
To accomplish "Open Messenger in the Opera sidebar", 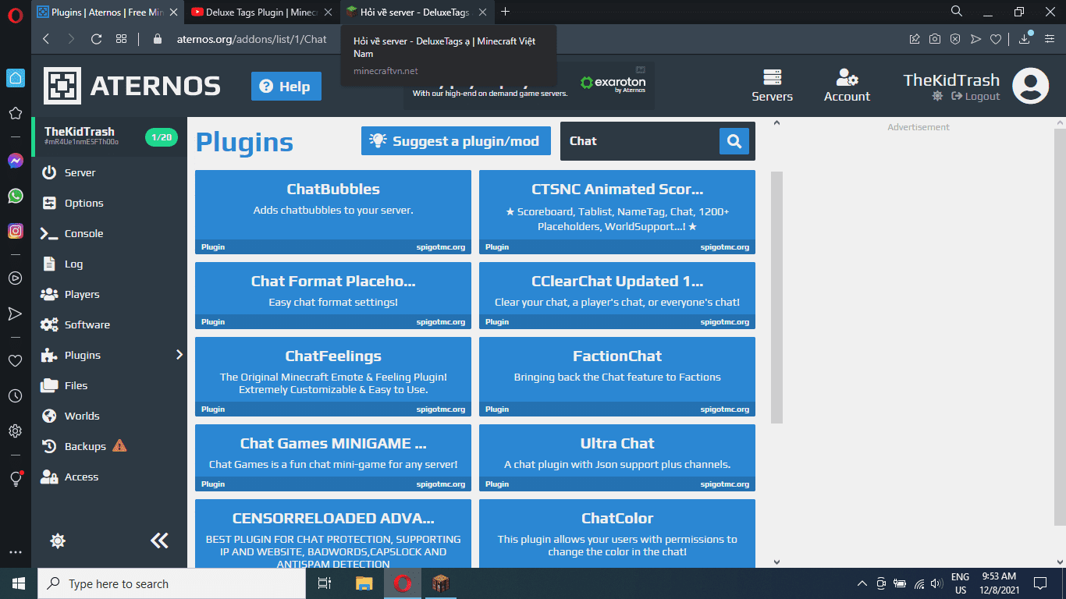I will (16, 161).
